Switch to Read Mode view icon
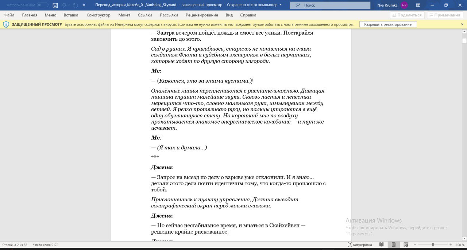 [381, 245]
